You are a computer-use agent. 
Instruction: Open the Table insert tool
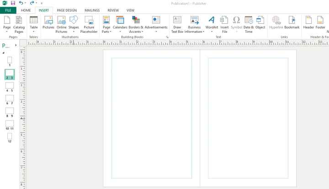tap(33, 25)
